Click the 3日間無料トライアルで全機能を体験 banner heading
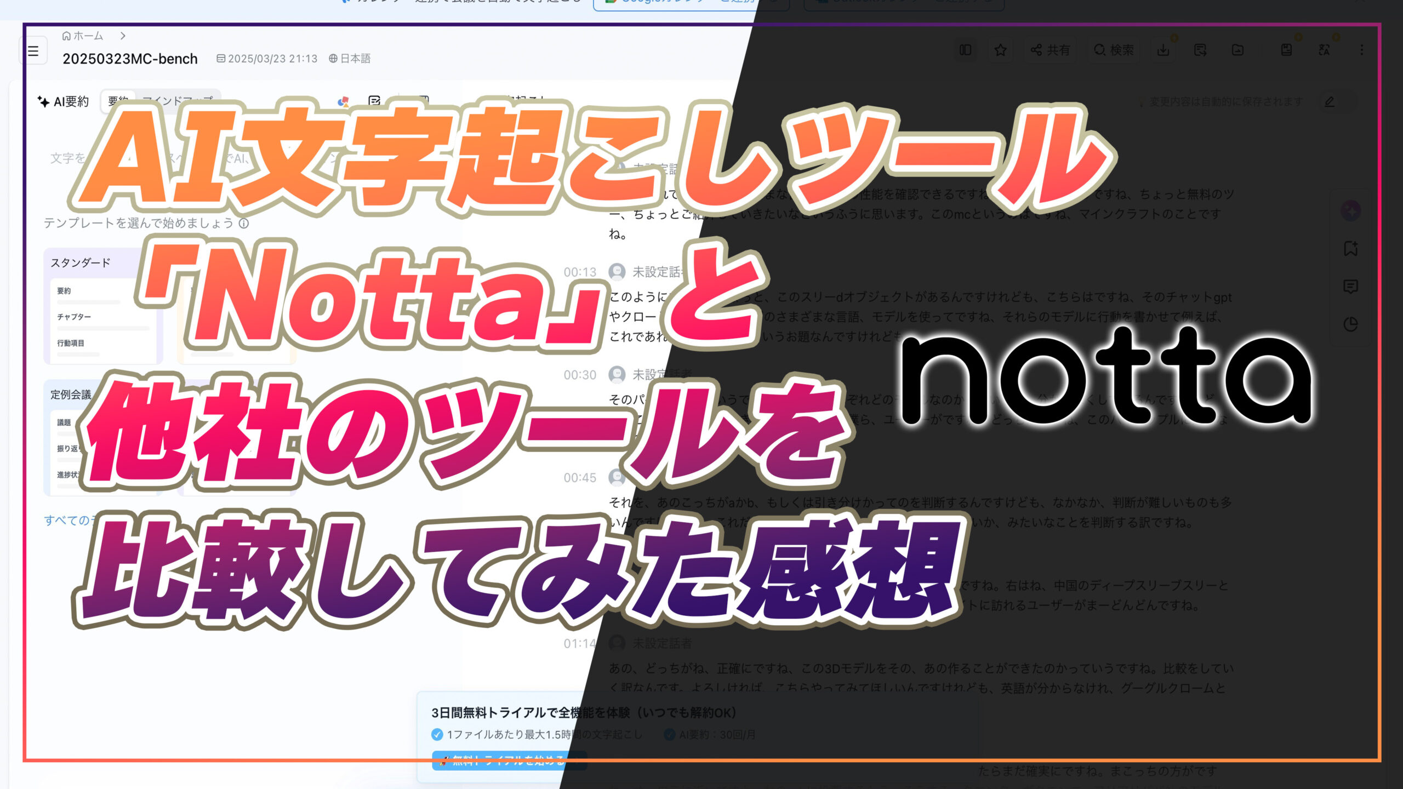1403x789 pixels. tap(584, 713)
